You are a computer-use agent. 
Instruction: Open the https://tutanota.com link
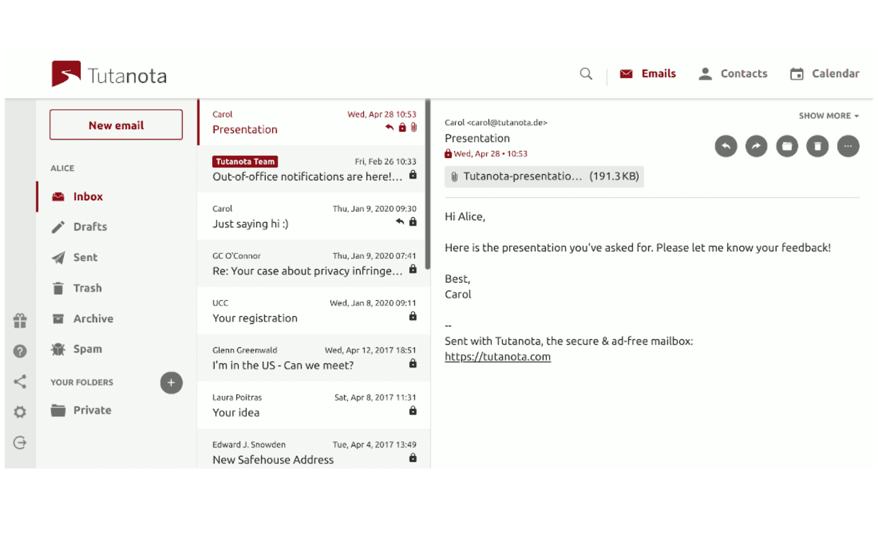(497, 356)
